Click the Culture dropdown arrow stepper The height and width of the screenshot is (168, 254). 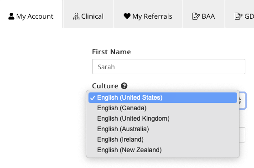click(x=242, y=101)
